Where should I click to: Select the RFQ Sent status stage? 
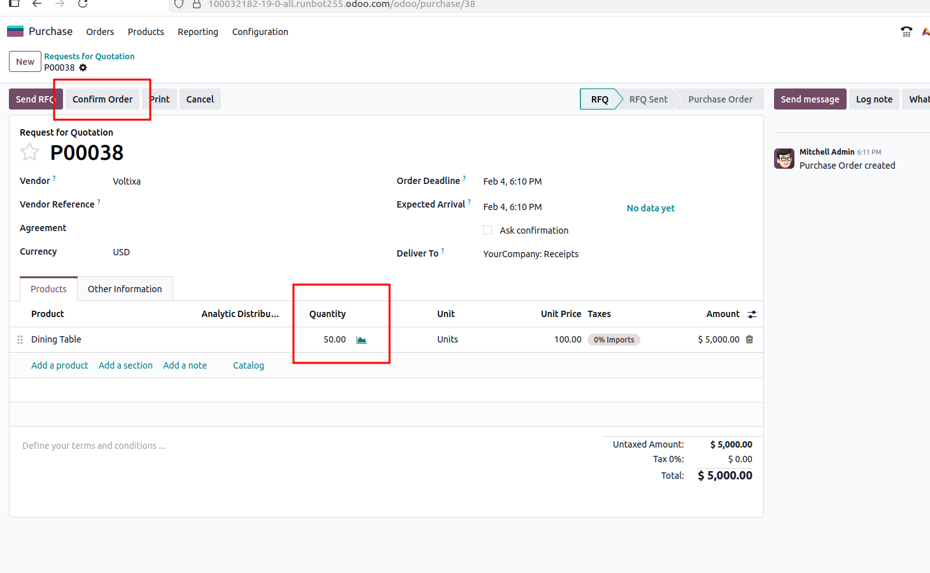pos(648,99)
